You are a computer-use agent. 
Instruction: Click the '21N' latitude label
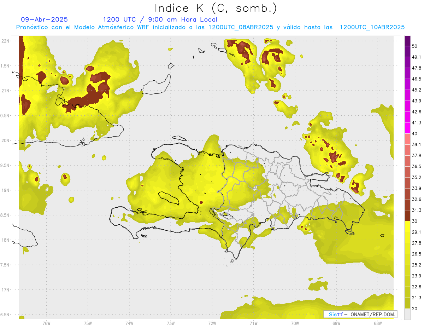pos(6,91)
